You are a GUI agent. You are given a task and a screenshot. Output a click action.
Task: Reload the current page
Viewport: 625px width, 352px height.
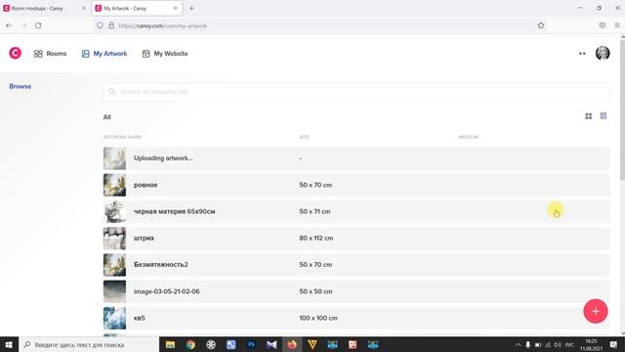click(x=38, y=25)
